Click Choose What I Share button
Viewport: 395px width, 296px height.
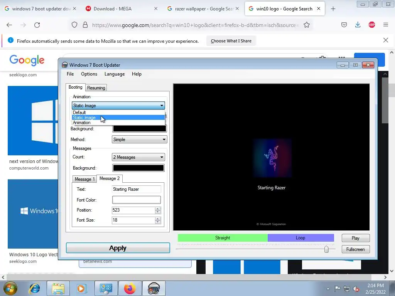pyautogui.click(x=231, y=41)
